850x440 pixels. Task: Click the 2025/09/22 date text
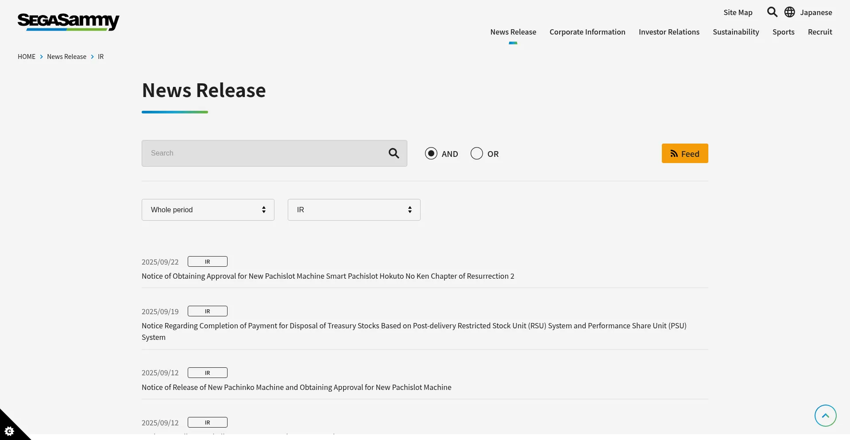160,262
